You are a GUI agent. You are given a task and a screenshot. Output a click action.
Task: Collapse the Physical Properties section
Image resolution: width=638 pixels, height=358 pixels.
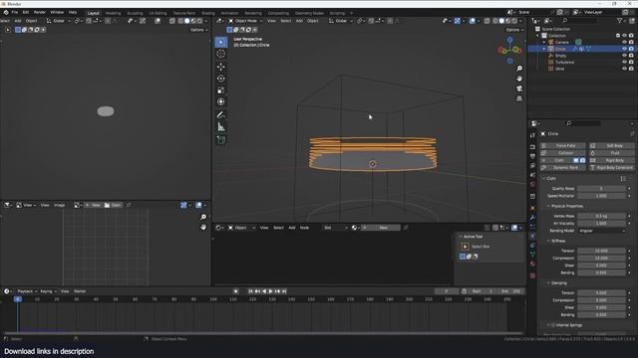click(x=548, y=206)
